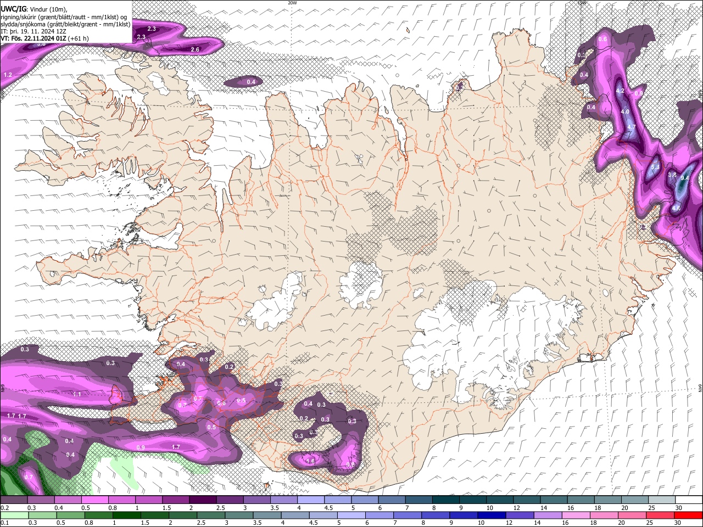Click the '4.5' number in the upper legend
This screenshot has width=703, height=527.
(328, 508)
